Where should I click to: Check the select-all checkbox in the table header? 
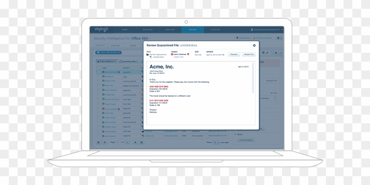click(99, 67)
